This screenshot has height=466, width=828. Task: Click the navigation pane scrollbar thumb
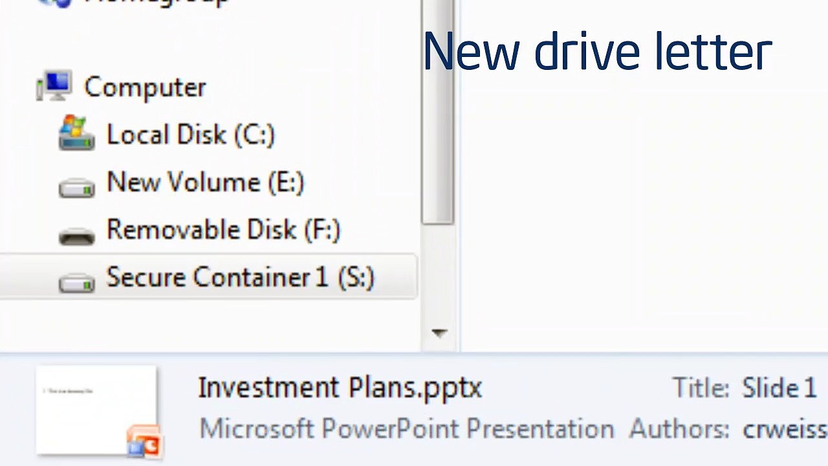(438, 111)
